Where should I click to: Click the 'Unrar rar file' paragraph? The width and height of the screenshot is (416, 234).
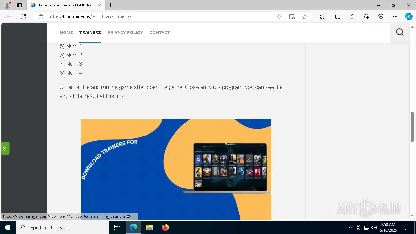tap(171, 92)
